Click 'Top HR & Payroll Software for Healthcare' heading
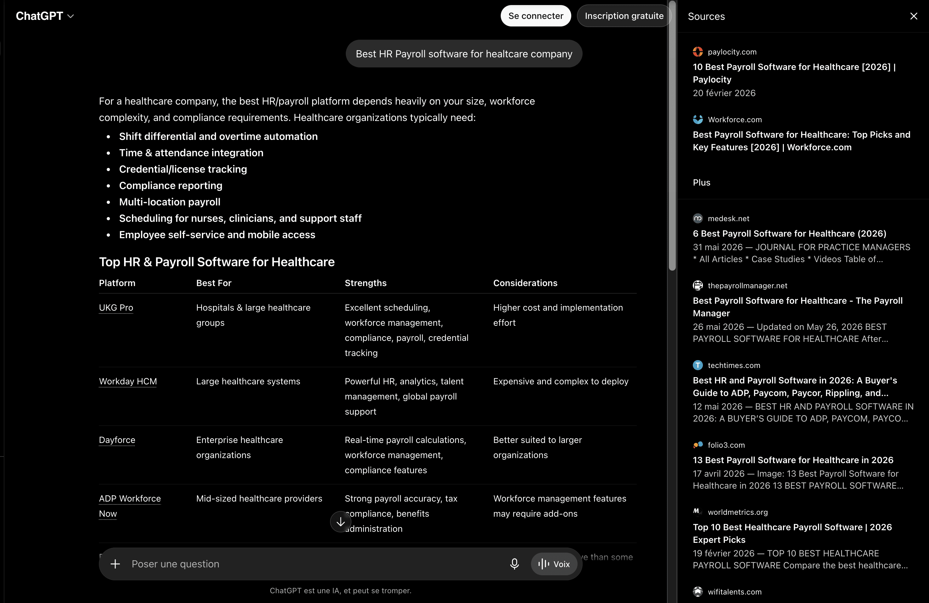The width and height of the screenshot is (929, 603). (x=217, y=262)
